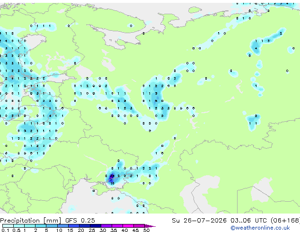Click the over-50 mm arrow tip on legend
The width and height of the screenshot is (300, 232).
[x=150, y=226]
